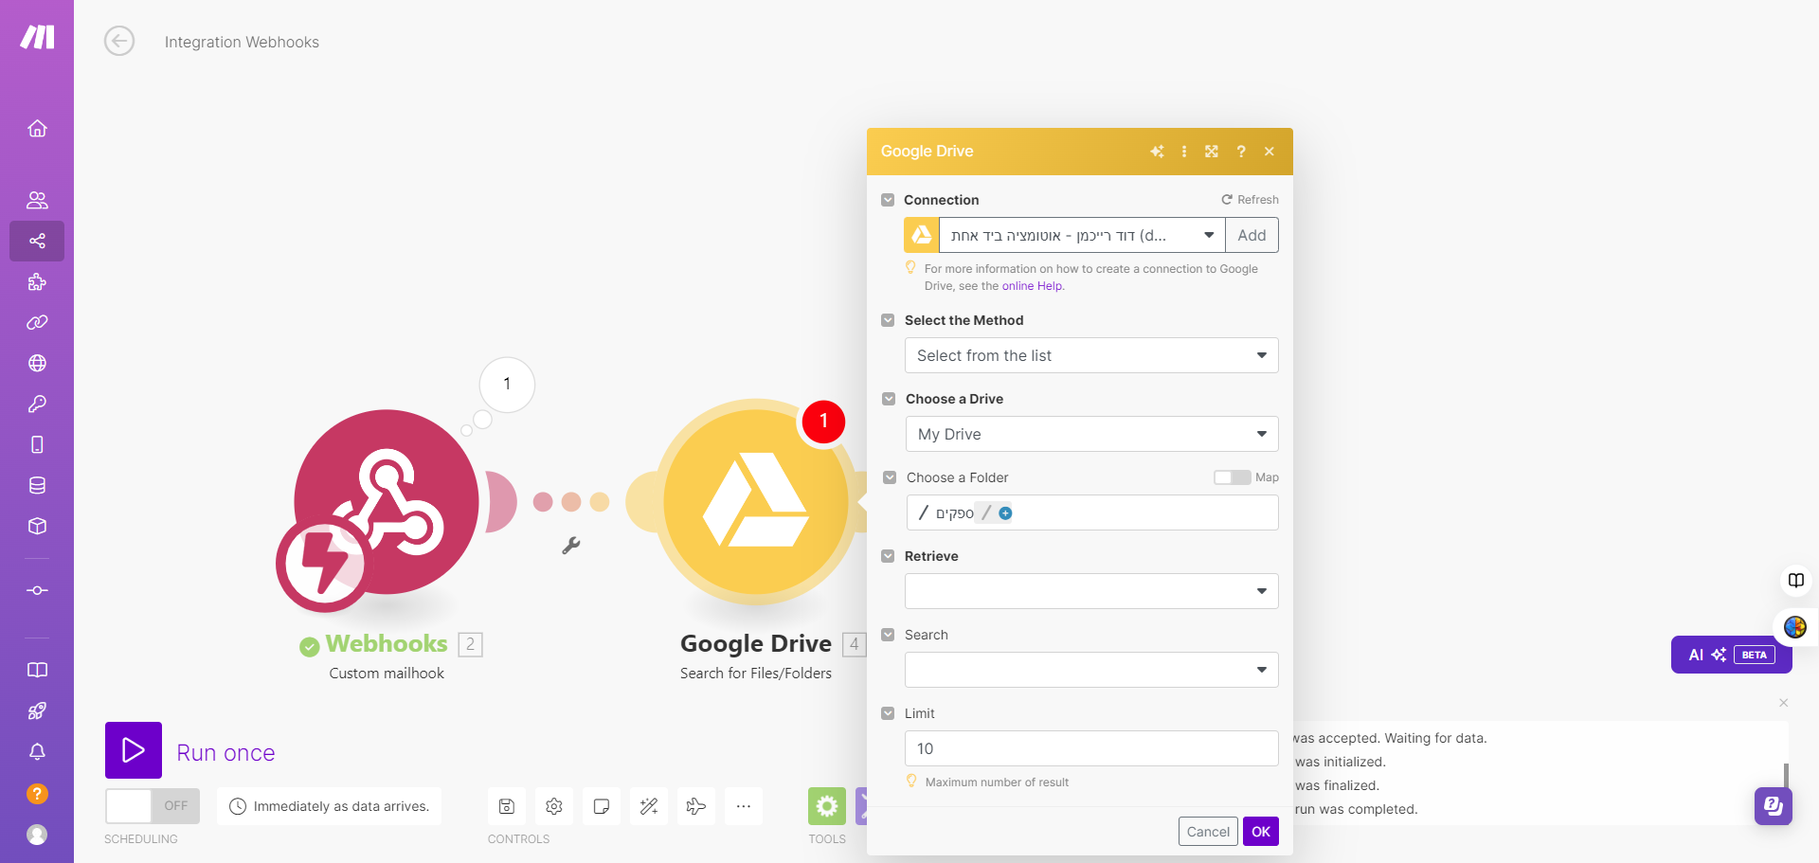The height and width of the screenshot is (863, 1819).
Task: Click the Explain flow airplane icon
Action: pos(696,806)
